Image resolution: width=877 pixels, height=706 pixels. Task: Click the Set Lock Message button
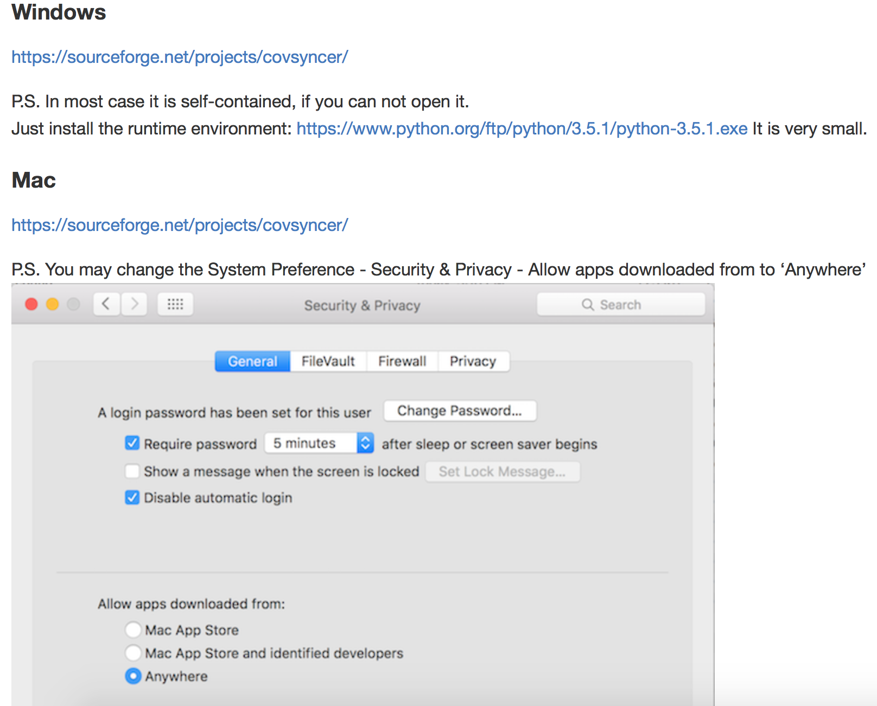(502, 472)
